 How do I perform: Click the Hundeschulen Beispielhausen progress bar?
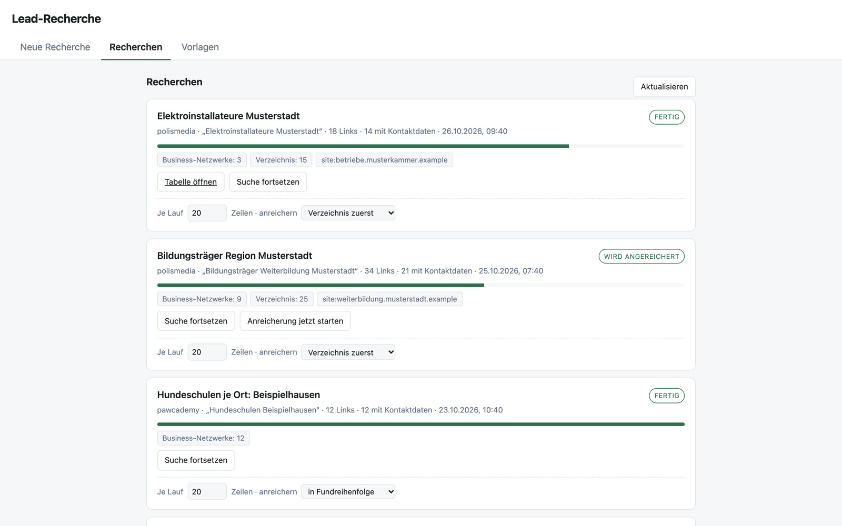pos(421,424)
